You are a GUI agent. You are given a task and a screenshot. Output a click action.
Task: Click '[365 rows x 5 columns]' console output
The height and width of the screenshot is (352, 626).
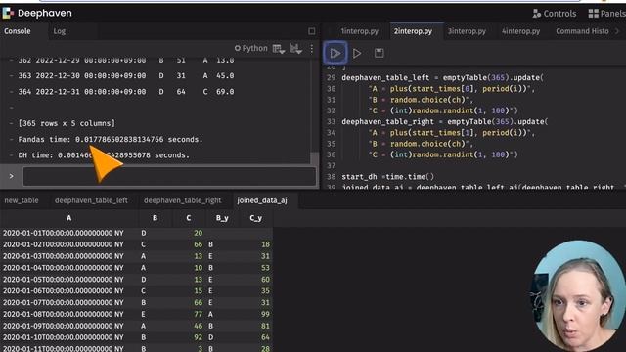pos(67,123)
